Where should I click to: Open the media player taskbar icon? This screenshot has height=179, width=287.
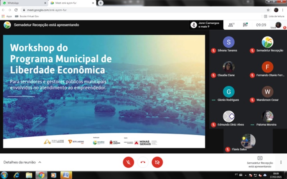(x=53, y=175)
